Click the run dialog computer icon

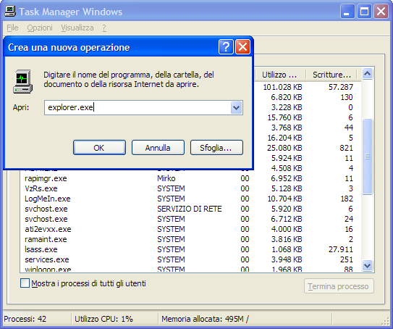click(x=22, y=82)
